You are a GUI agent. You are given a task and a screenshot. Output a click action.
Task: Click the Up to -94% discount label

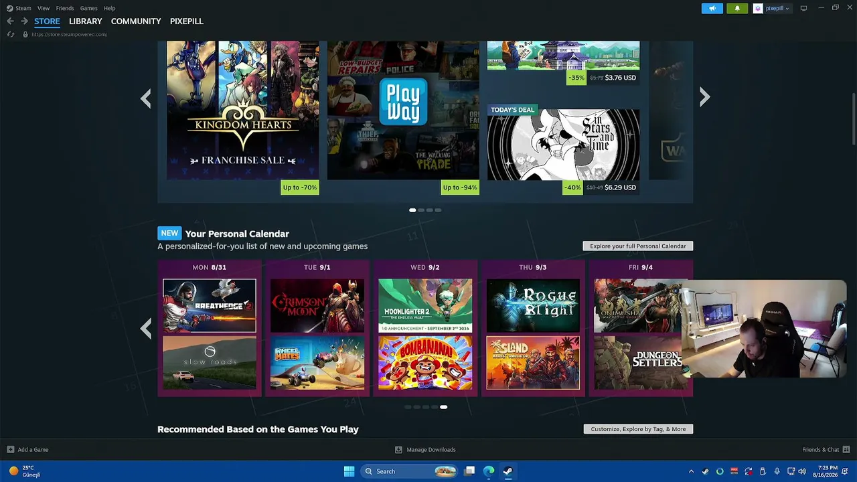(460, 187)
